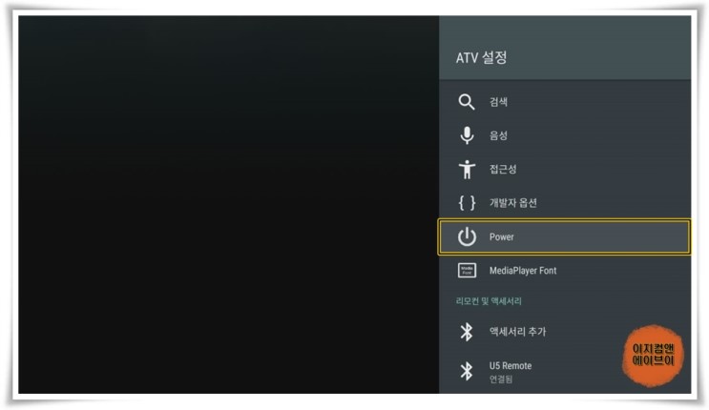
Task: Open the MediaPlayer Font text label
Action: [523, 271]
